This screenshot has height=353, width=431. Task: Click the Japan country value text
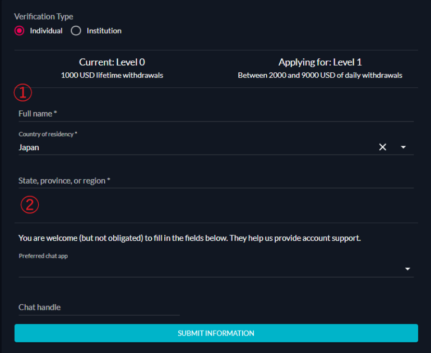[x=29, y=147]
